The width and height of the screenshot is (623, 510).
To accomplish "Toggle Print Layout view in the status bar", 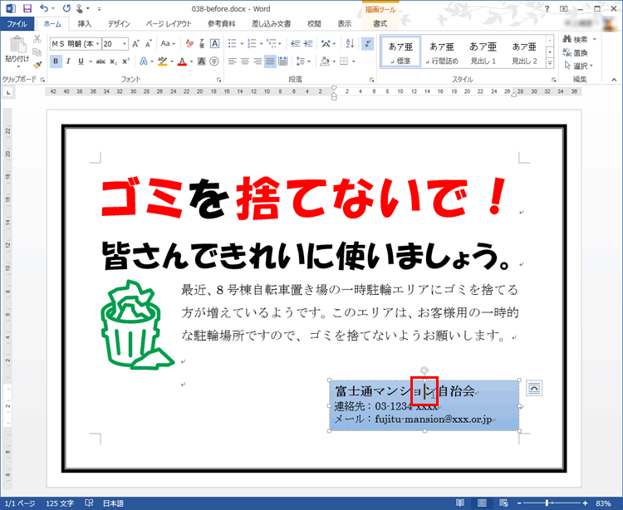I will [x=482, y=503].
